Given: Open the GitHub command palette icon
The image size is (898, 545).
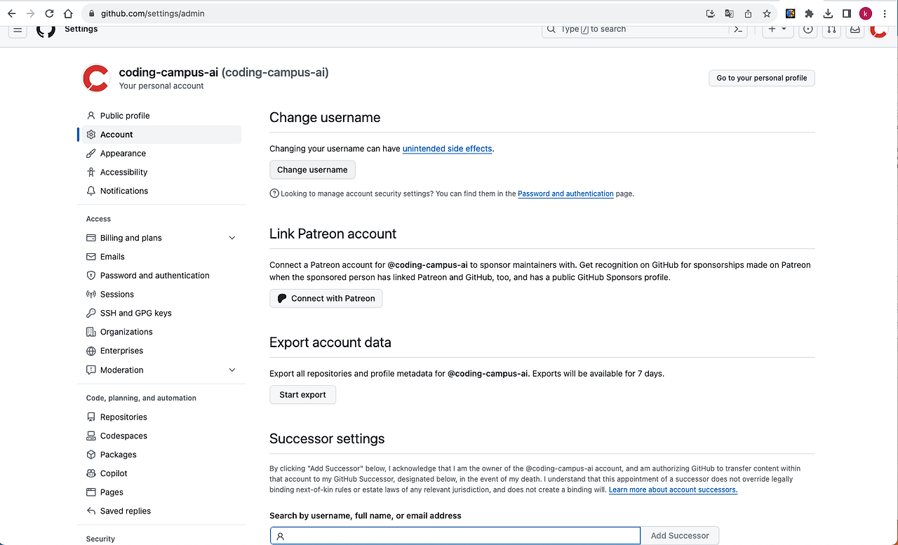Looking at the screenshot, I should [x=738, y=30].
